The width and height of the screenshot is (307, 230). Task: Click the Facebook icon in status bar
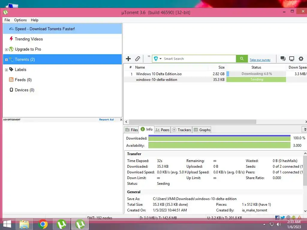[x=277, y=218]
